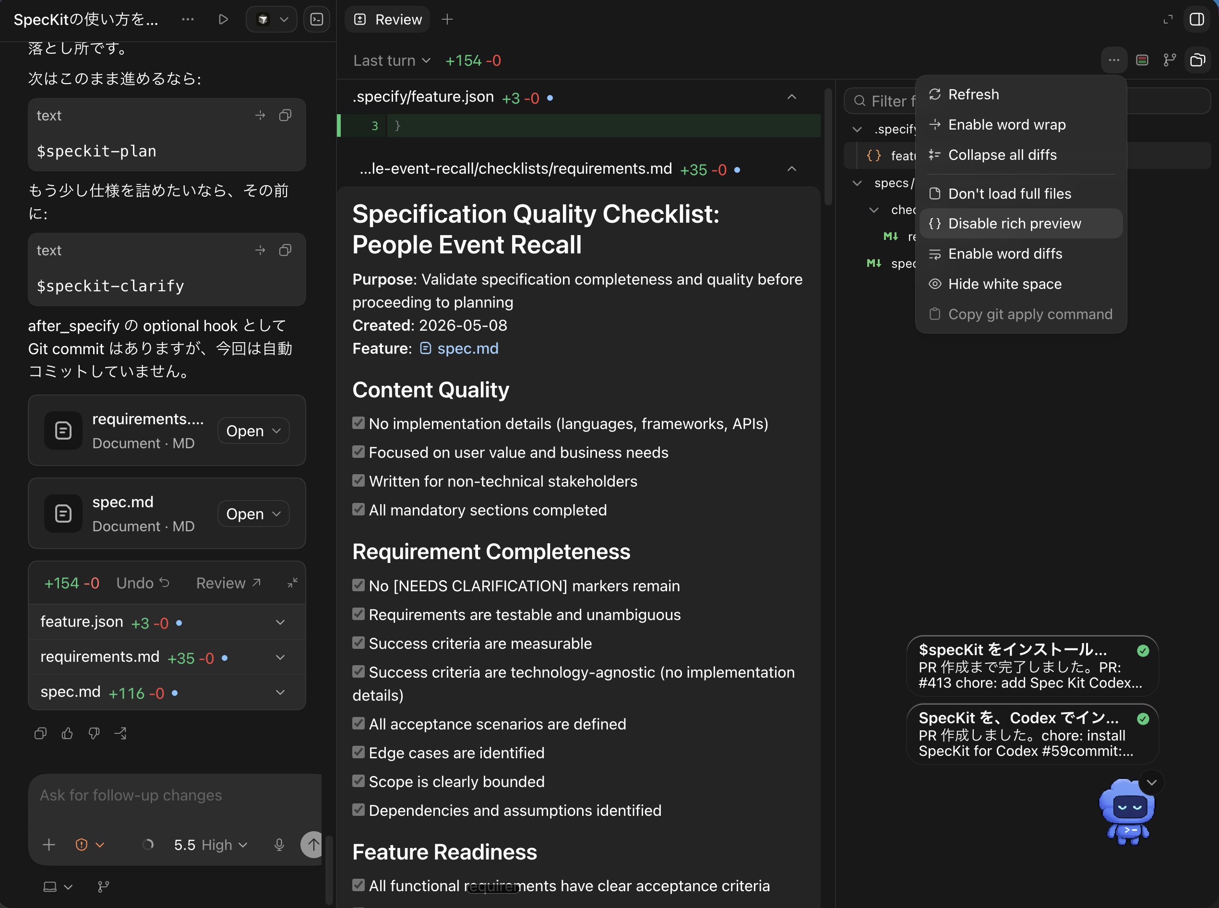Click the file tree panel icon in review toolbar
The height and width of the screenshot is (908, 1219).
click(x=1197, y=60)
